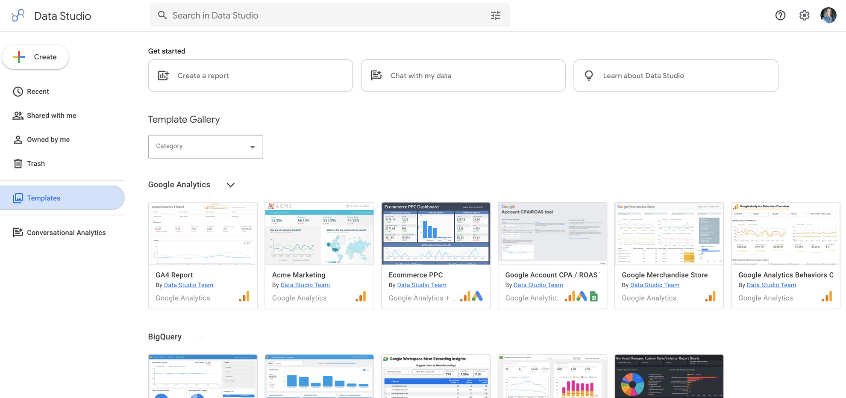Click the colorful plus Create icon
This screenshot has width=846, height=398.
[19, 57]
